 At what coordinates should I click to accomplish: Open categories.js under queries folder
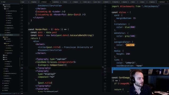(10, 46)
